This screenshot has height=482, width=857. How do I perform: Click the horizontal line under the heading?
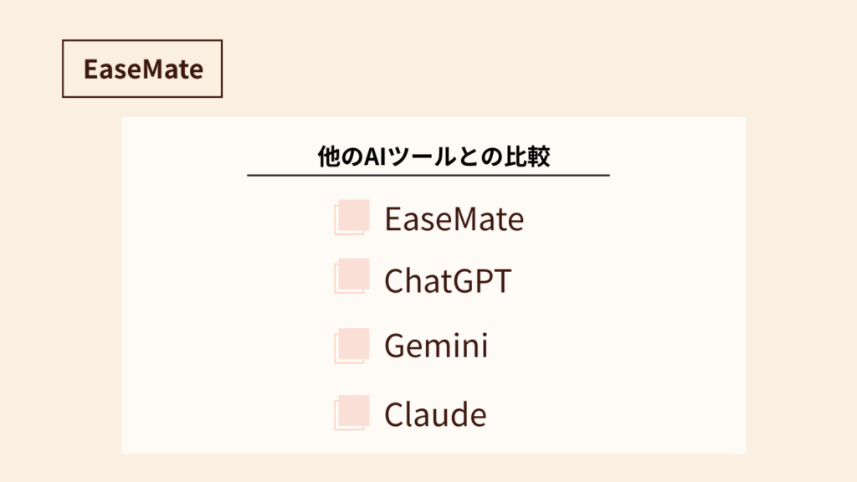click(x=428, y=176)
